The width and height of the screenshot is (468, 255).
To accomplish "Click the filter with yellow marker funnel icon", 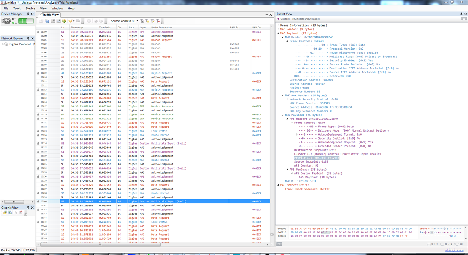I will [147, 21].
